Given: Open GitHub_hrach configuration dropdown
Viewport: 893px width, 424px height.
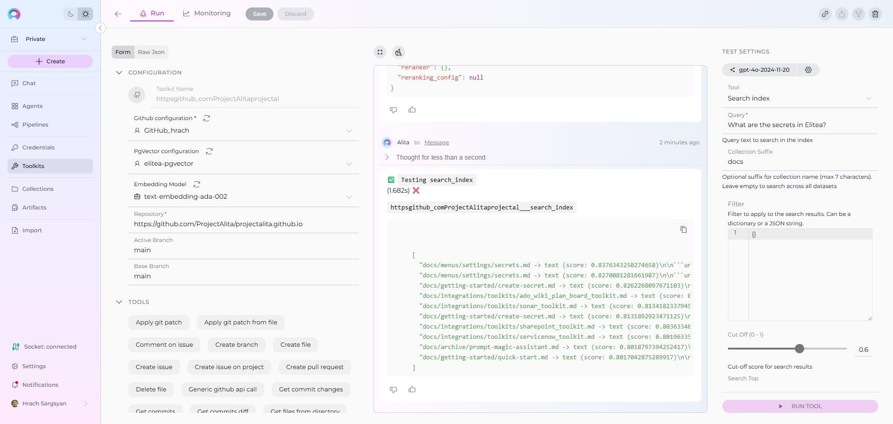Looking at the screenshot, I should click(x=243, y=131).
